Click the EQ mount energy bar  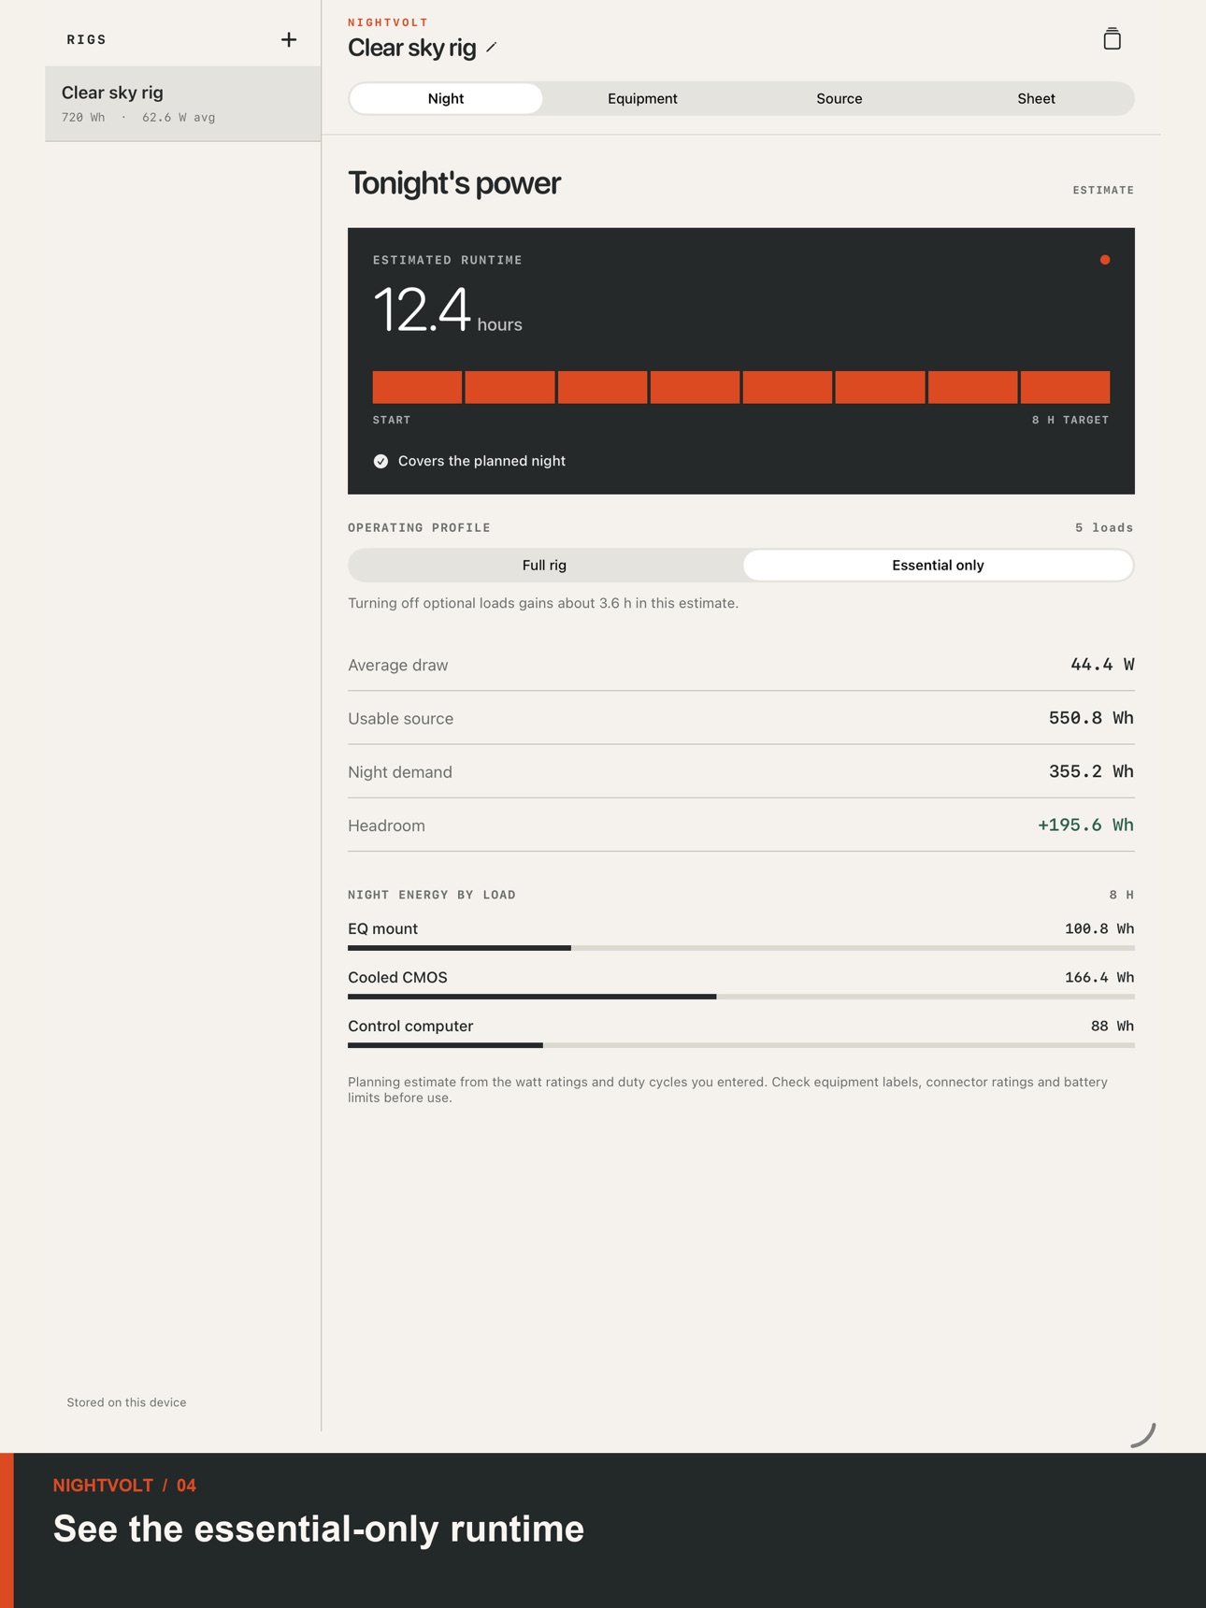(x=741, y=948)
